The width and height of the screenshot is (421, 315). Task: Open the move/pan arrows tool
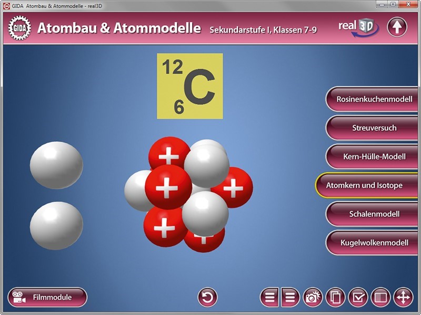pos(403,298)
